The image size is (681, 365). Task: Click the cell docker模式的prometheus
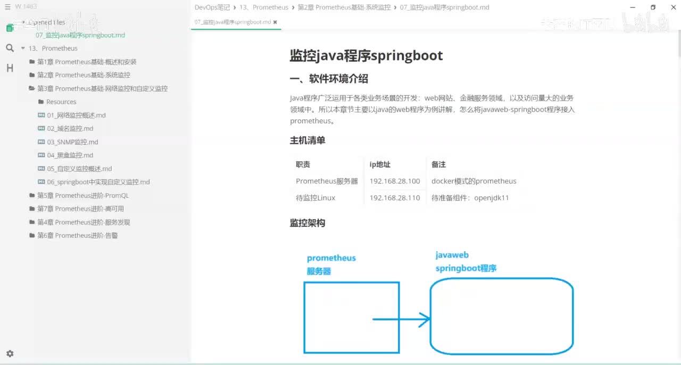[474, 181]
